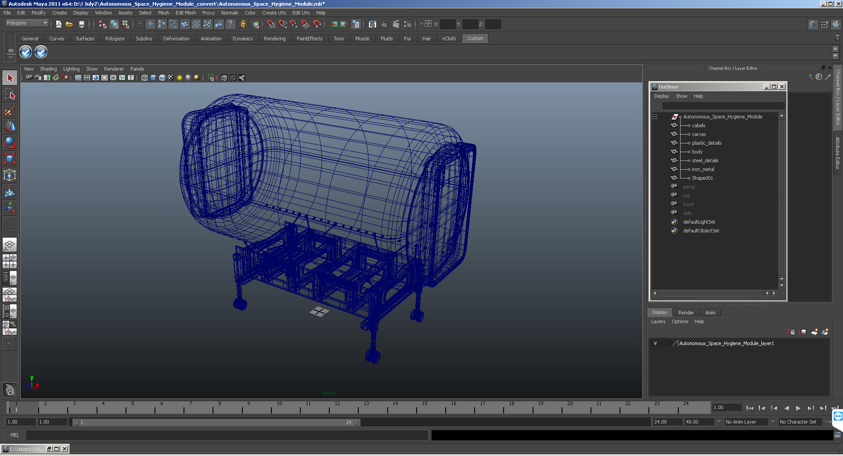The image size is (843, 456).
Task: Toggle viewport textured checker display
Action: [170, 78]
